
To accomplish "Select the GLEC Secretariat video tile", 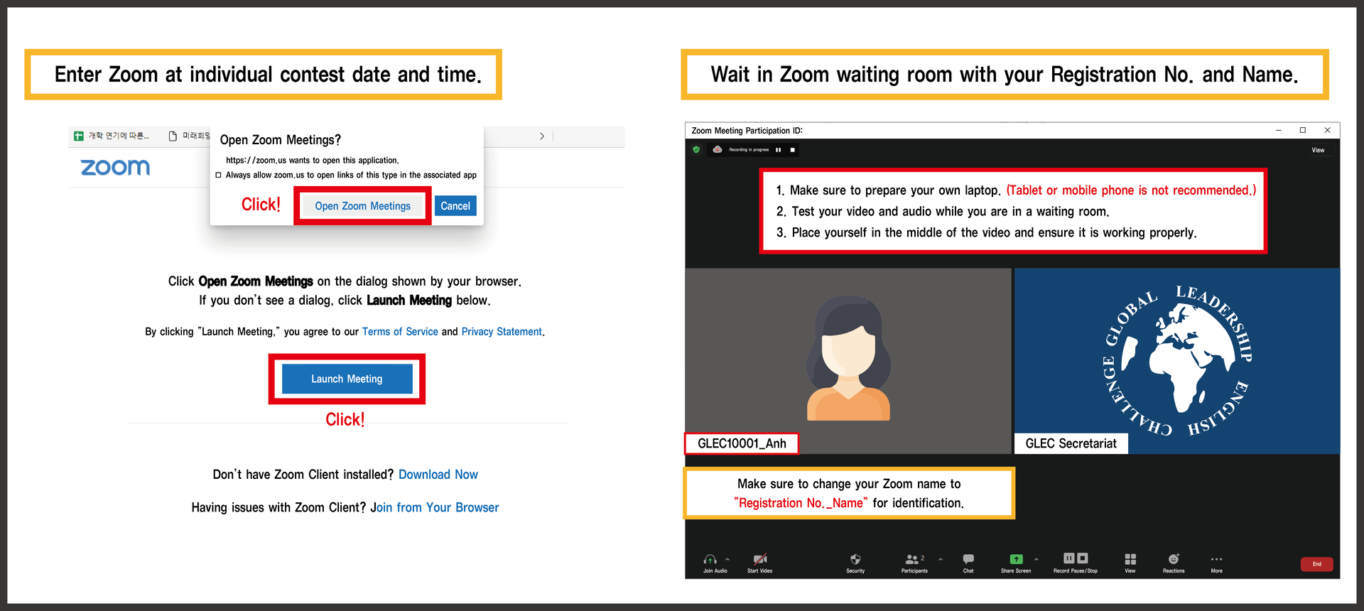I will click(x=1177, y=361).
